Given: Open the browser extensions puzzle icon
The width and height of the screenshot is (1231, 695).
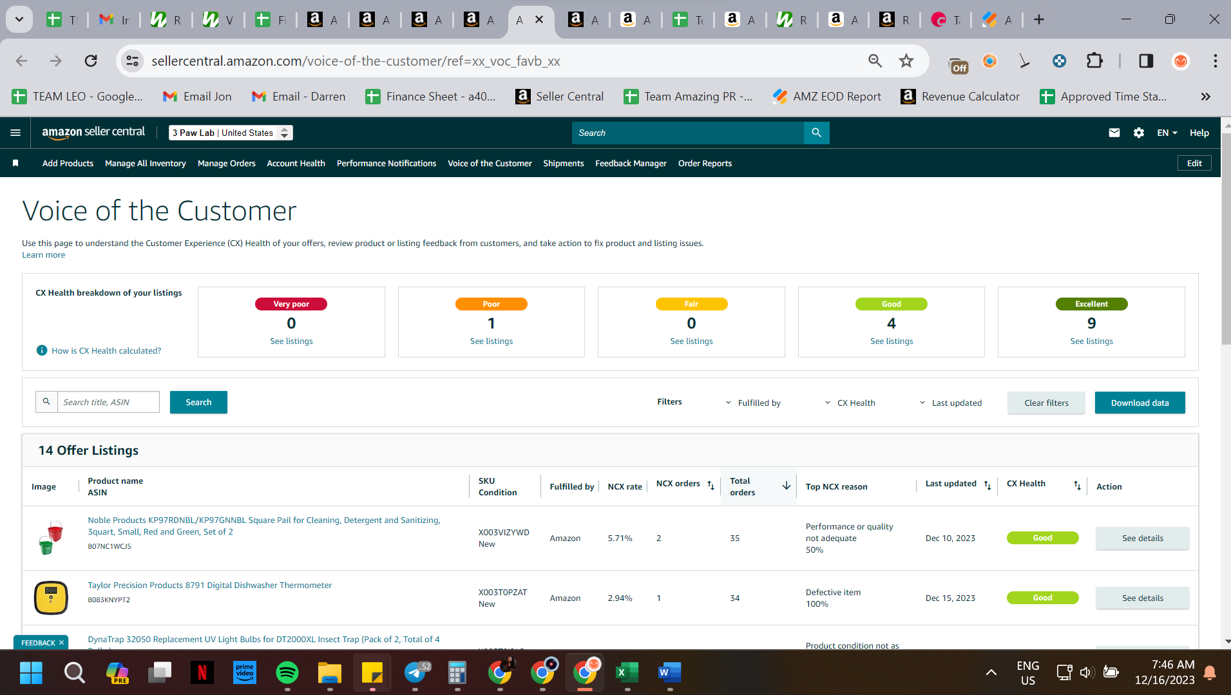Looking at the screenshot, I should [1094, 61].
